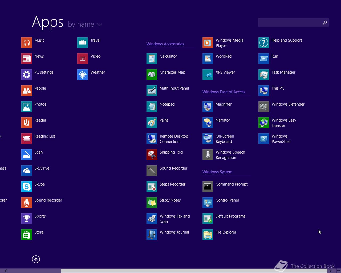Open Remote Desktop Connection icon
341x273 pixels.
(x=152, y=139)
